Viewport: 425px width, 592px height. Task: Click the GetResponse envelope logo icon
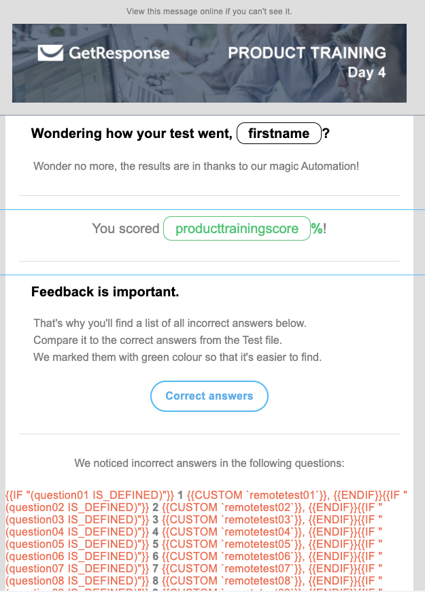(x=50, y=53)
